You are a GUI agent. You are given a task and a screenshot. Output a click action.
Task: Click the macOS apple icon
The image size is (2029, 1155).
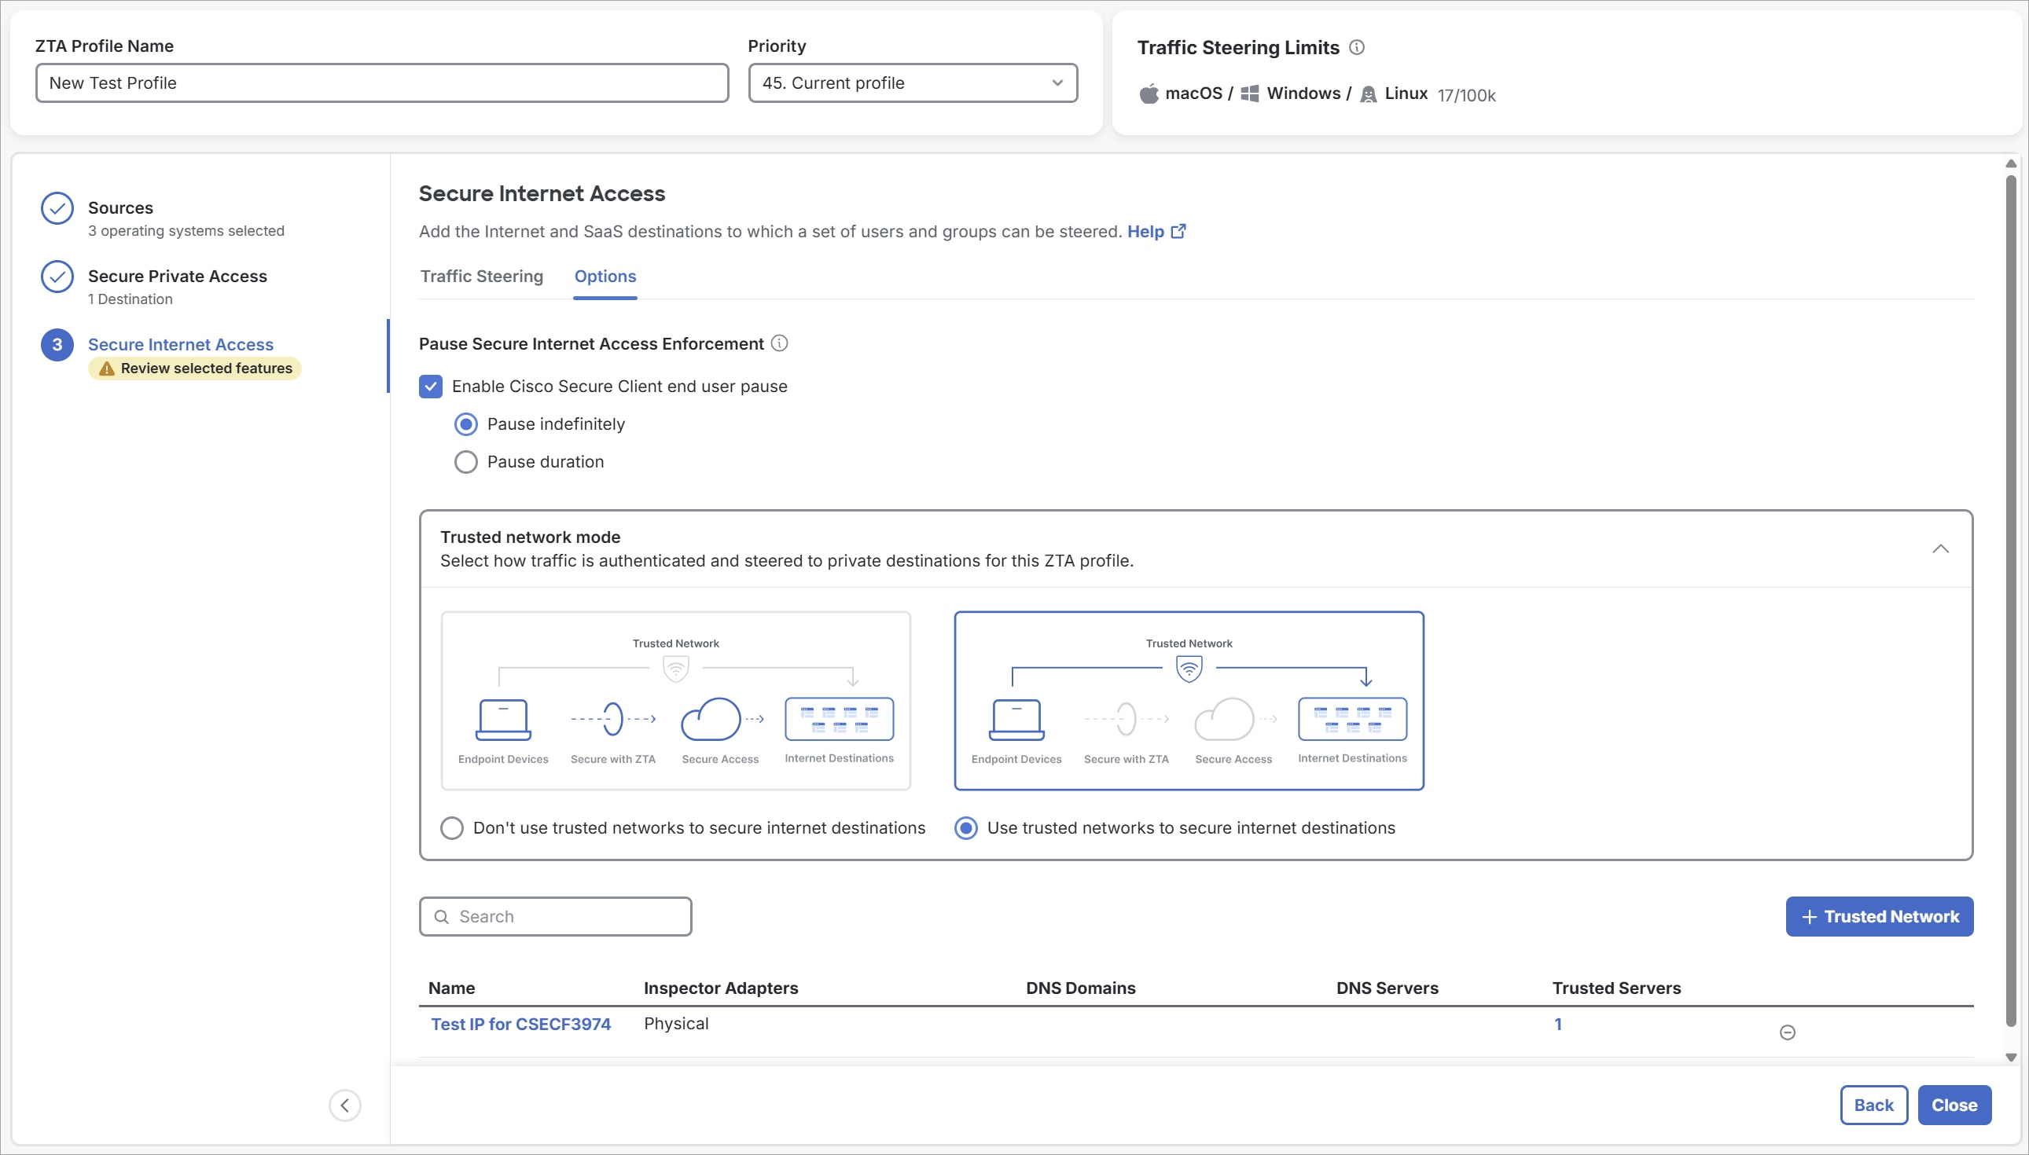coord(1149,93)
